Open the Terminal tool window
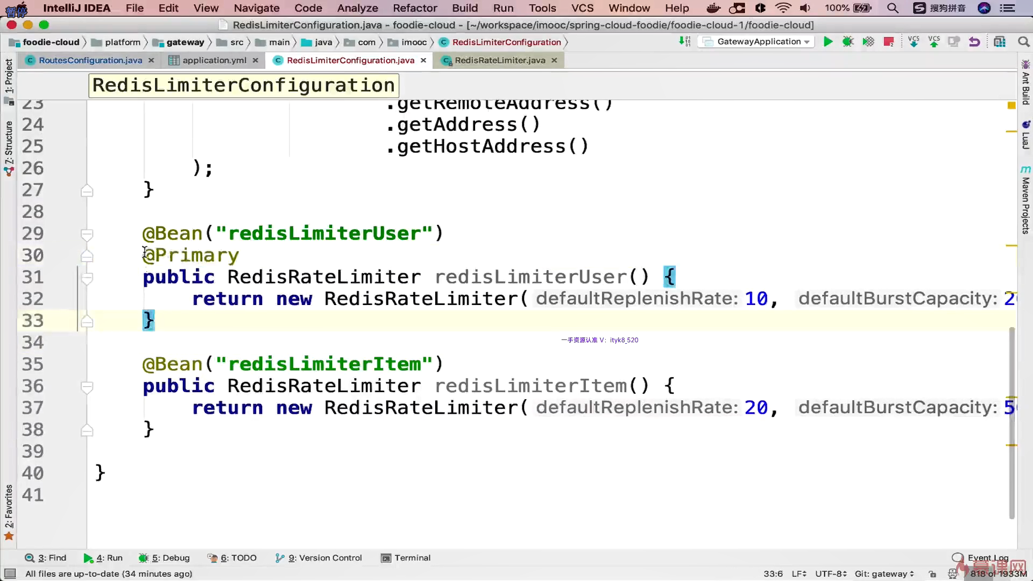1033x581 pixels. 406,558
